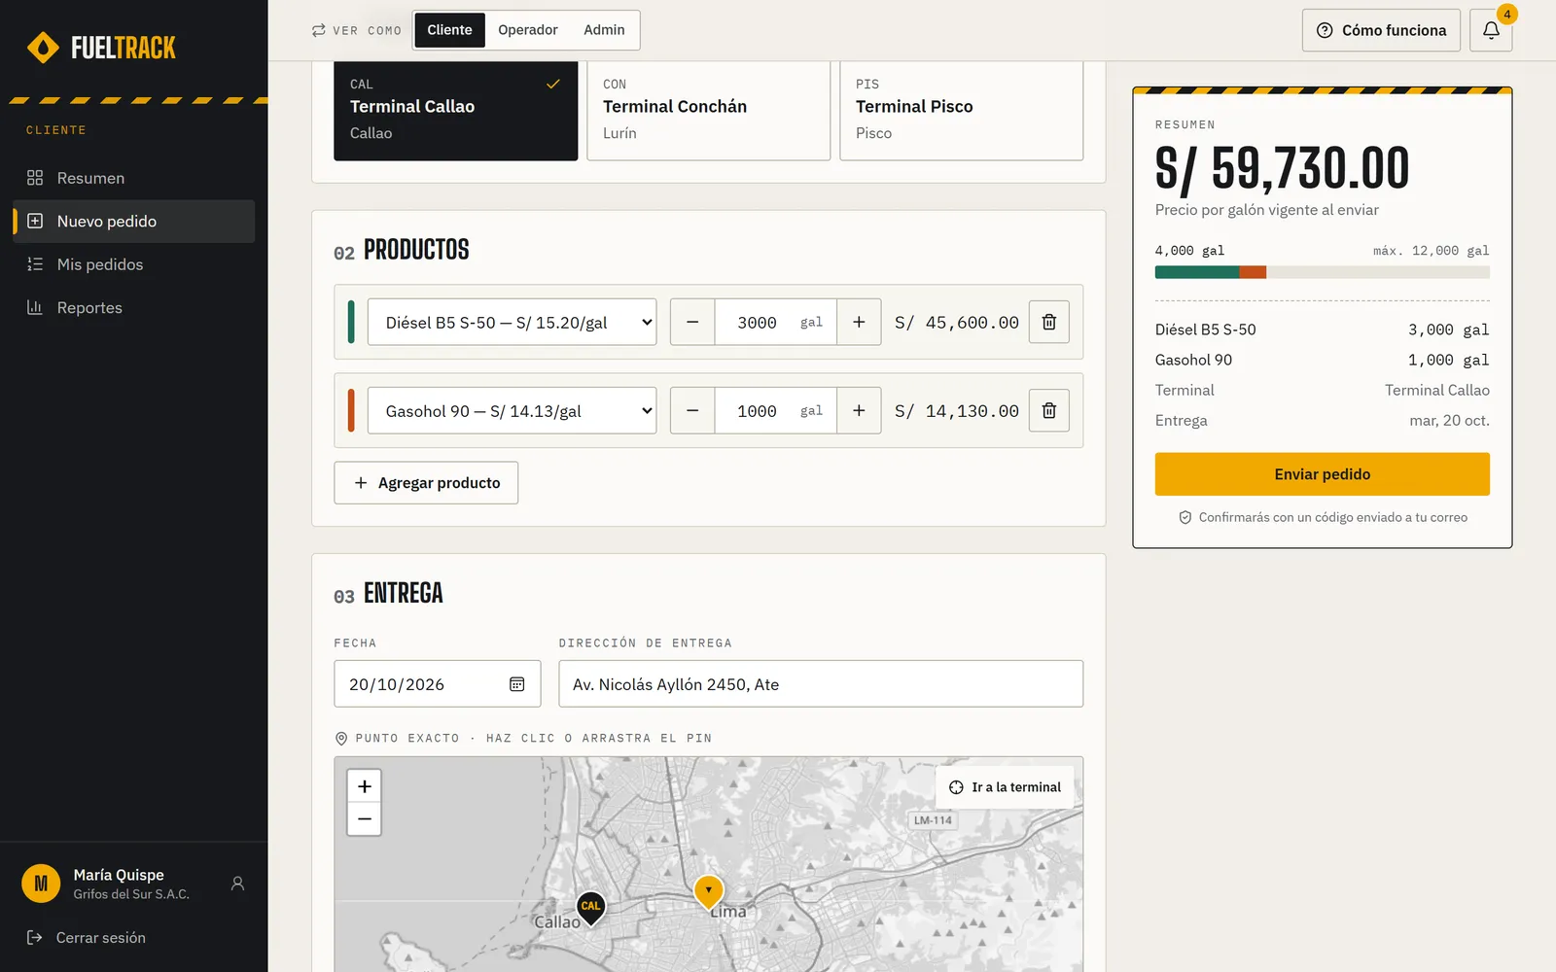The width and height of the screenshot is (1556, 972).
Task: Increase Diésel B5 S-50 quantity with plus
Action: coord(859,322)
